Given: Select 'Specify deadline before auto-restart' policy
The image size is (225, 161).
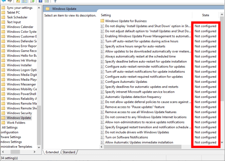Looking at the screenshot, I should pos(146,62).
